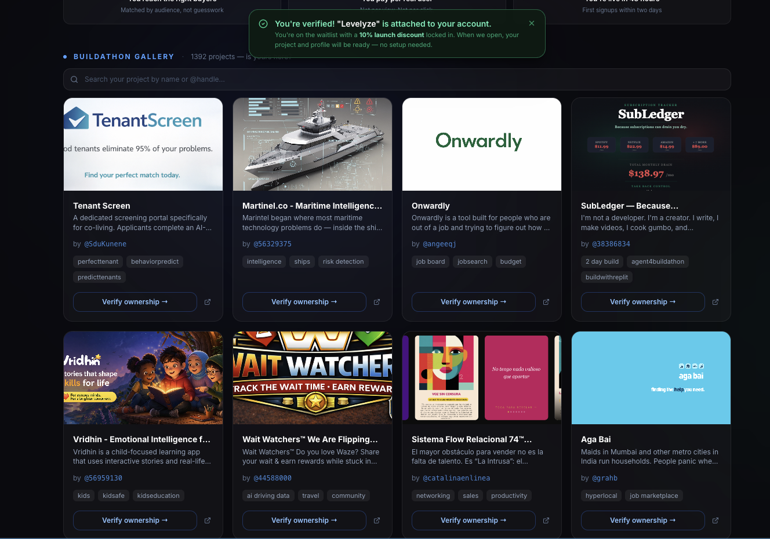Select the kidsafe tag
This screenshot has height=539, width=770.
[114, 496]
